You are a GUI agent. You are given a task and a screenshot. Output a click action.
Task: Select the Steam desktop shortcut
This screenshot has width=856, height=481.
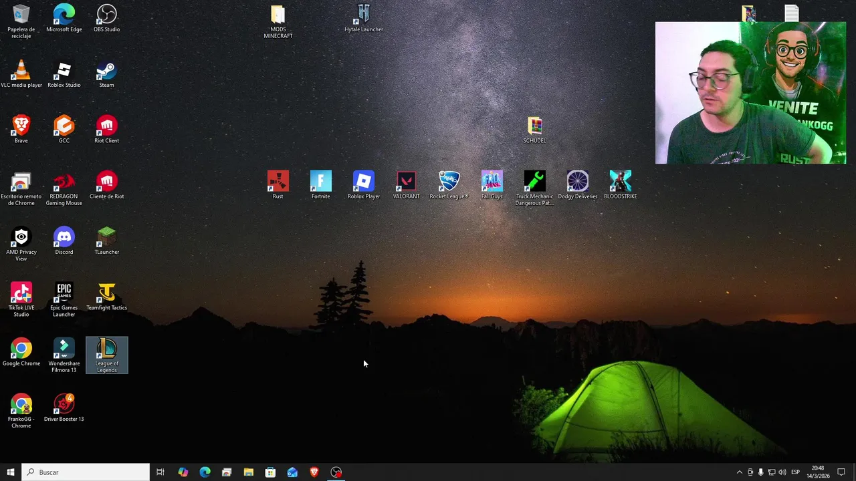107,73
